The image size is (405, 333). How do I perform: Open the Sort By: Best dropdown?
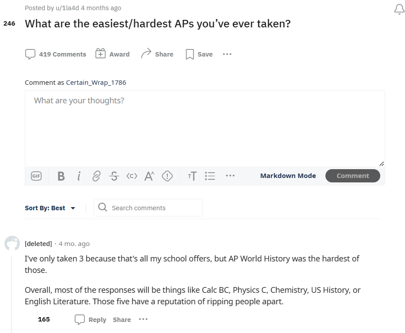coord(50,208)
